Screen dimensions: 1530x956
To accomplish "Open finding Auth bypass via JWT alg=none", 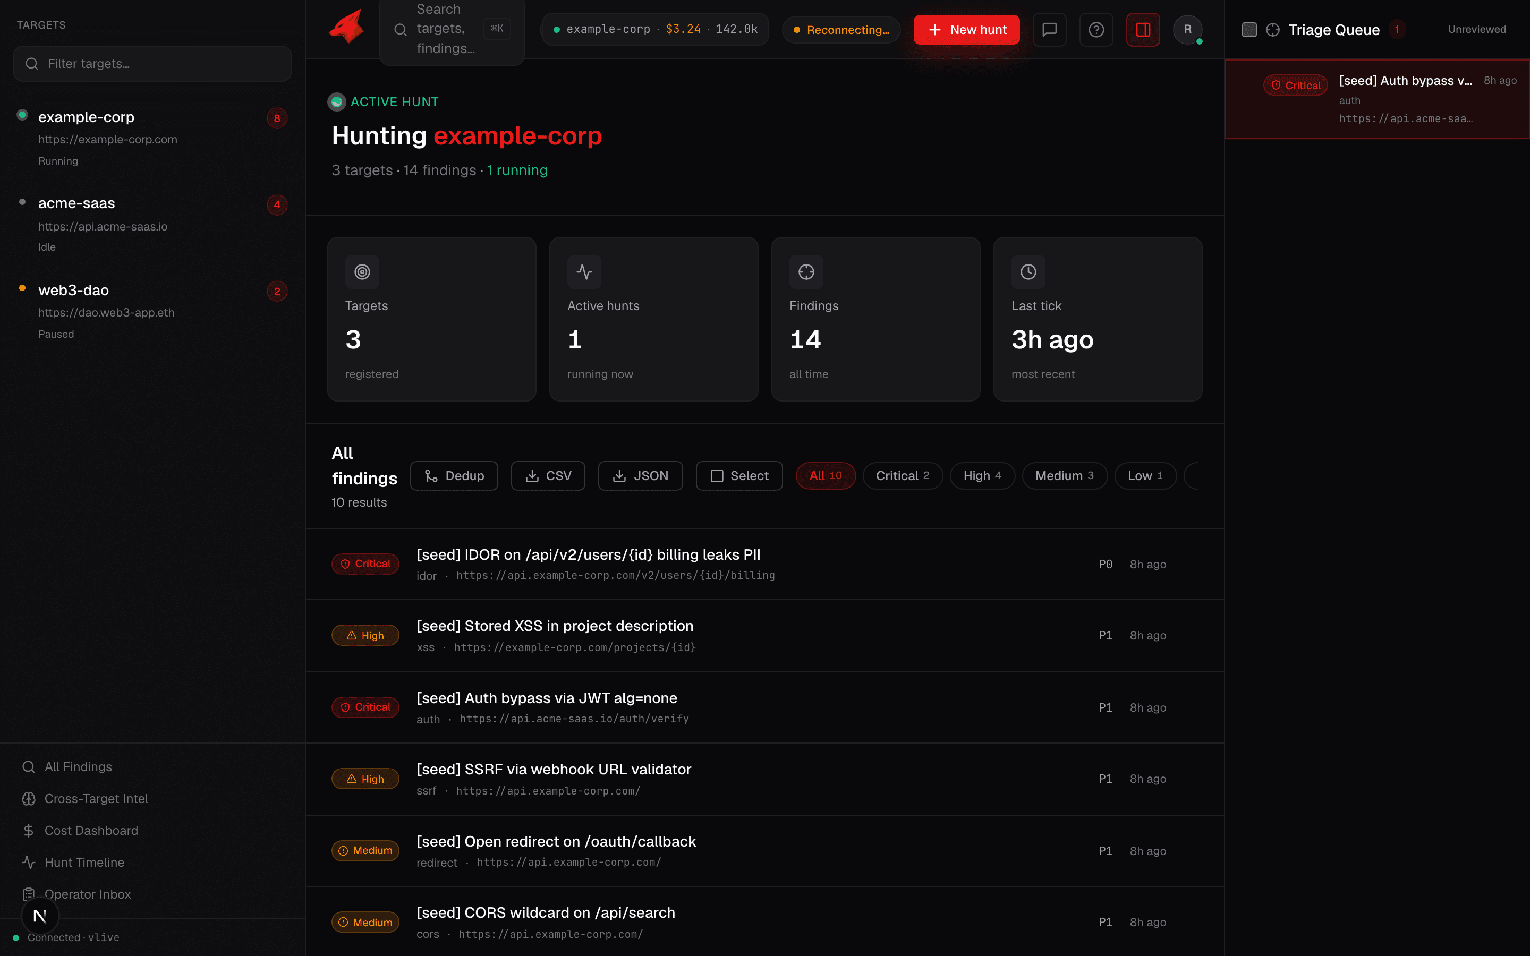I will [x=765, y=707].
